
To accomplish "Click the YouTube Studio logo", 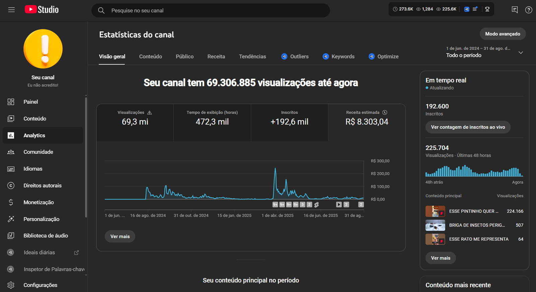I will point(42,10).
